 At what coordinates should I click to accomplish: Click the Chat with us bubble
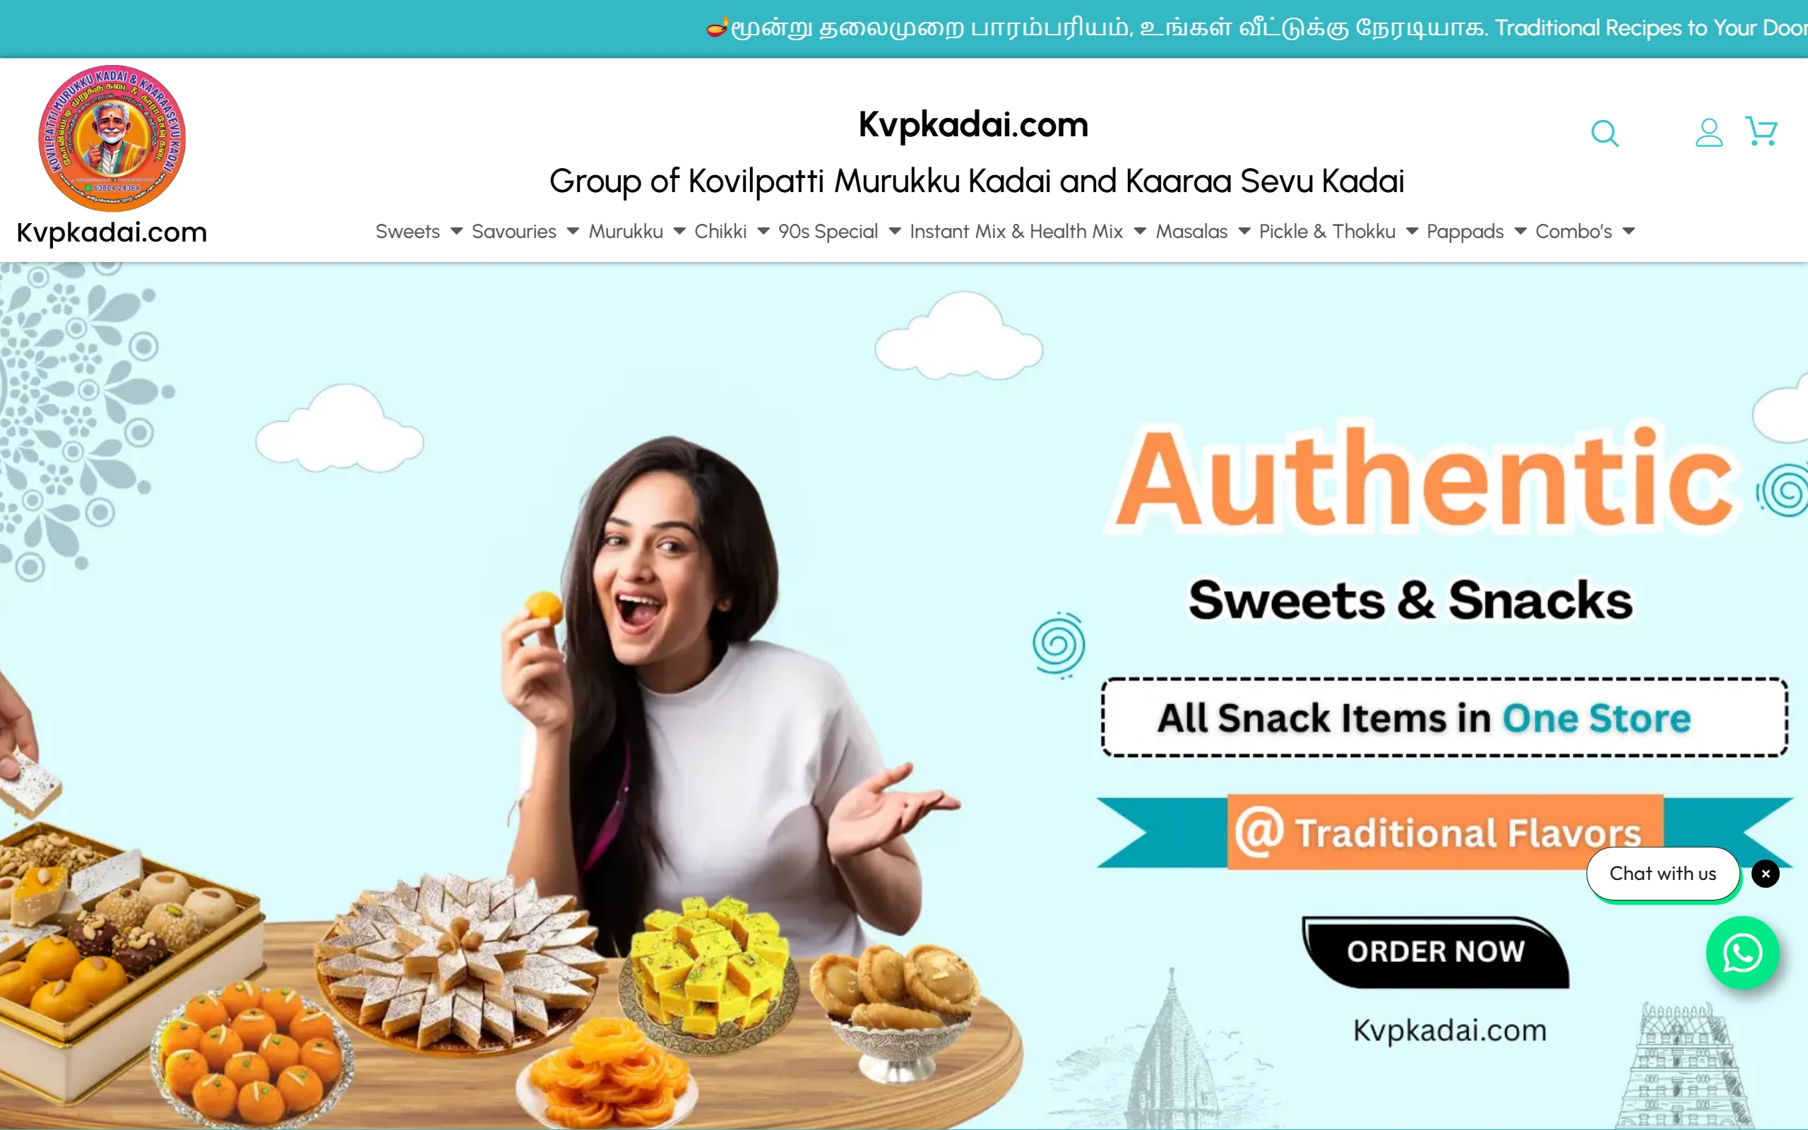[x=1663, y=874]
